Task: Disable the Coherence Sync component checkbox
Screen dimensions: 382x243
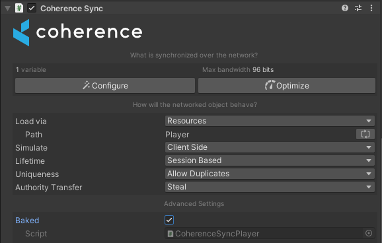Action: click(x=32, y=9)
